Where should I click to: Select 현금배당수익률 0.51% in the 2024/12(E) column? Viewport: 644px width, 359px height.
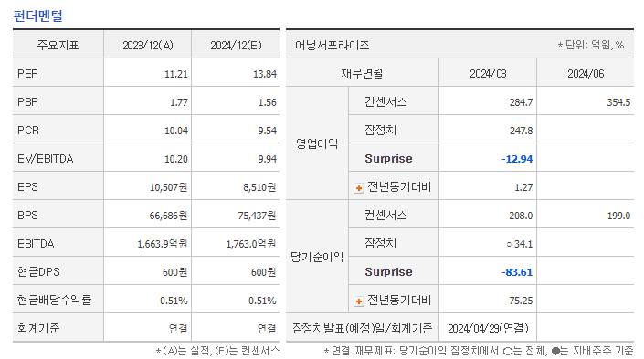tap(262, 301)
